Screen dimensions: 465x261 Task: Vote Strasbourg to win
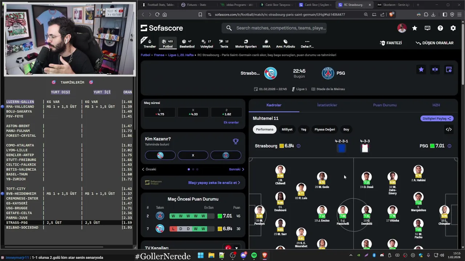[x=160, y=155]
